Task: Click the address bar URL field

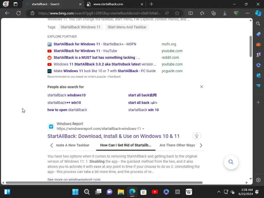Action: [x=99, y=13]
